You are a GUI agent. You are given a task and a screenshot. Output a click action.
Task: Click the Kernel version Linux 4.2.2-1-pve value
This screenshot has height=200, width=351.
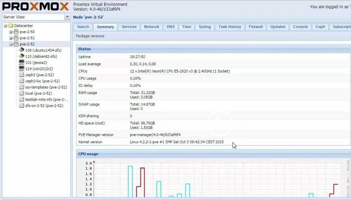[176, 142]
